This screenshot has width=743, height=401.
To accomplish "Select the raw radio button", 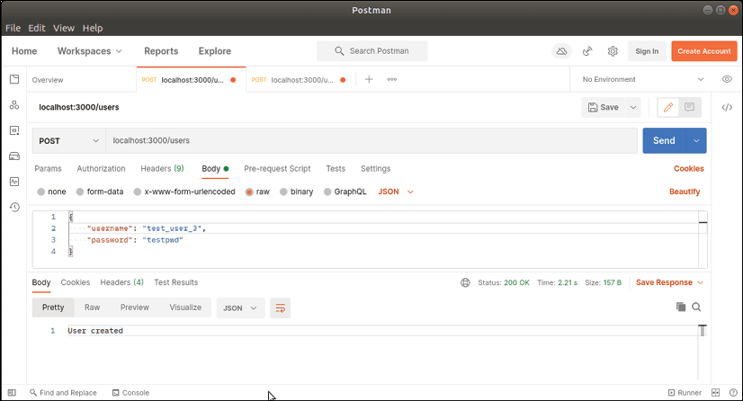I will 249,192.
